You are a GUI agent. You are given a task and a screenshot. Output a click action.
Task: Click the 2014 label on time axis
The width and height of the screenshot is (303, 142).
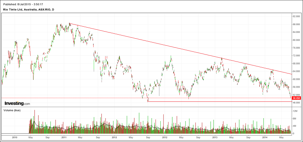265,137
